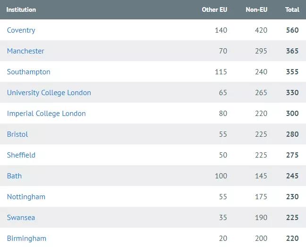Open the Swansea institution link
Image resolution: width=306 pixels, height=247 pixels.
[x=21, y=218]
